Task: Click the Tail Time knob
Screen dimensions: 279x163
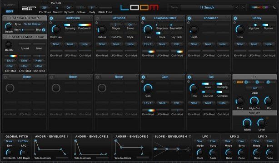Action: (x=194, y=88)
